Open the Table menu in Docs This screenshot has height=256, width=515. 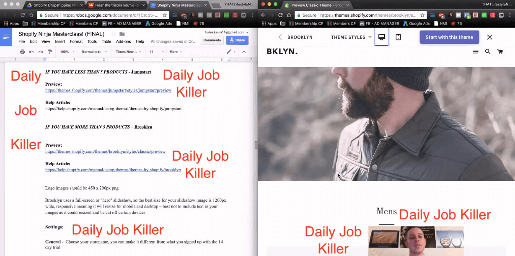click(106, 42)
